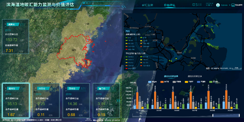Open the 系统说明 book icon
The image size is (244, 122).
point(233,5)
